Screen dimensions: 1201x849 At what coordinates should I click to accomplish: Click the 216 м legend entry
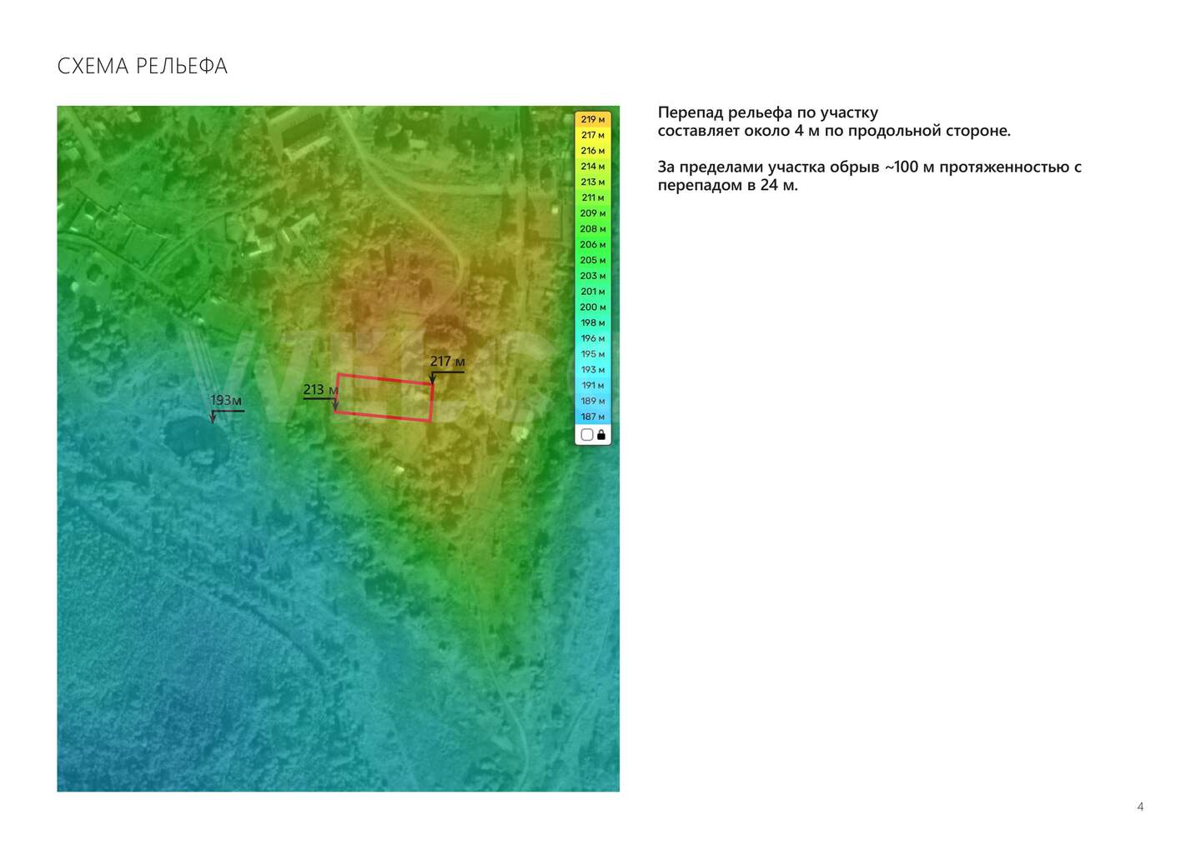[x=593, y=151]
